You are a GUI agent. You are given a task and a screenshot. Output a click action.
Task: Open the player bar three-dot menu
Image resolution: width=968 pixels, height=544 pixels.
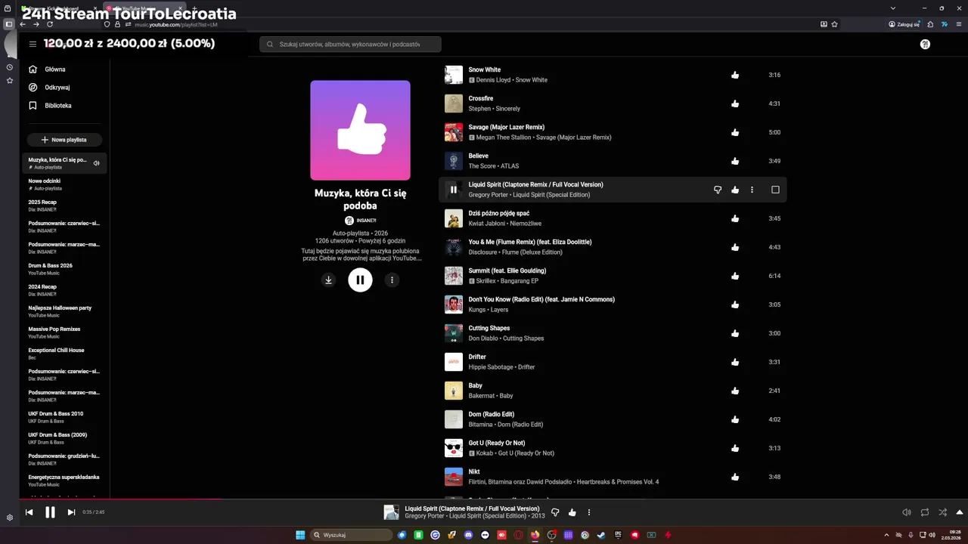click(x=589, y=512)
